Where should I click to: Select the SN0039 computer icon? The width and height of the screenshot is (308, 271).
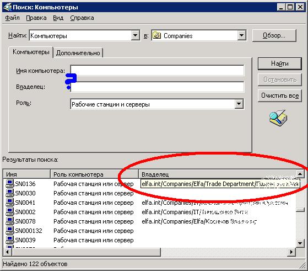click(9, 240)
